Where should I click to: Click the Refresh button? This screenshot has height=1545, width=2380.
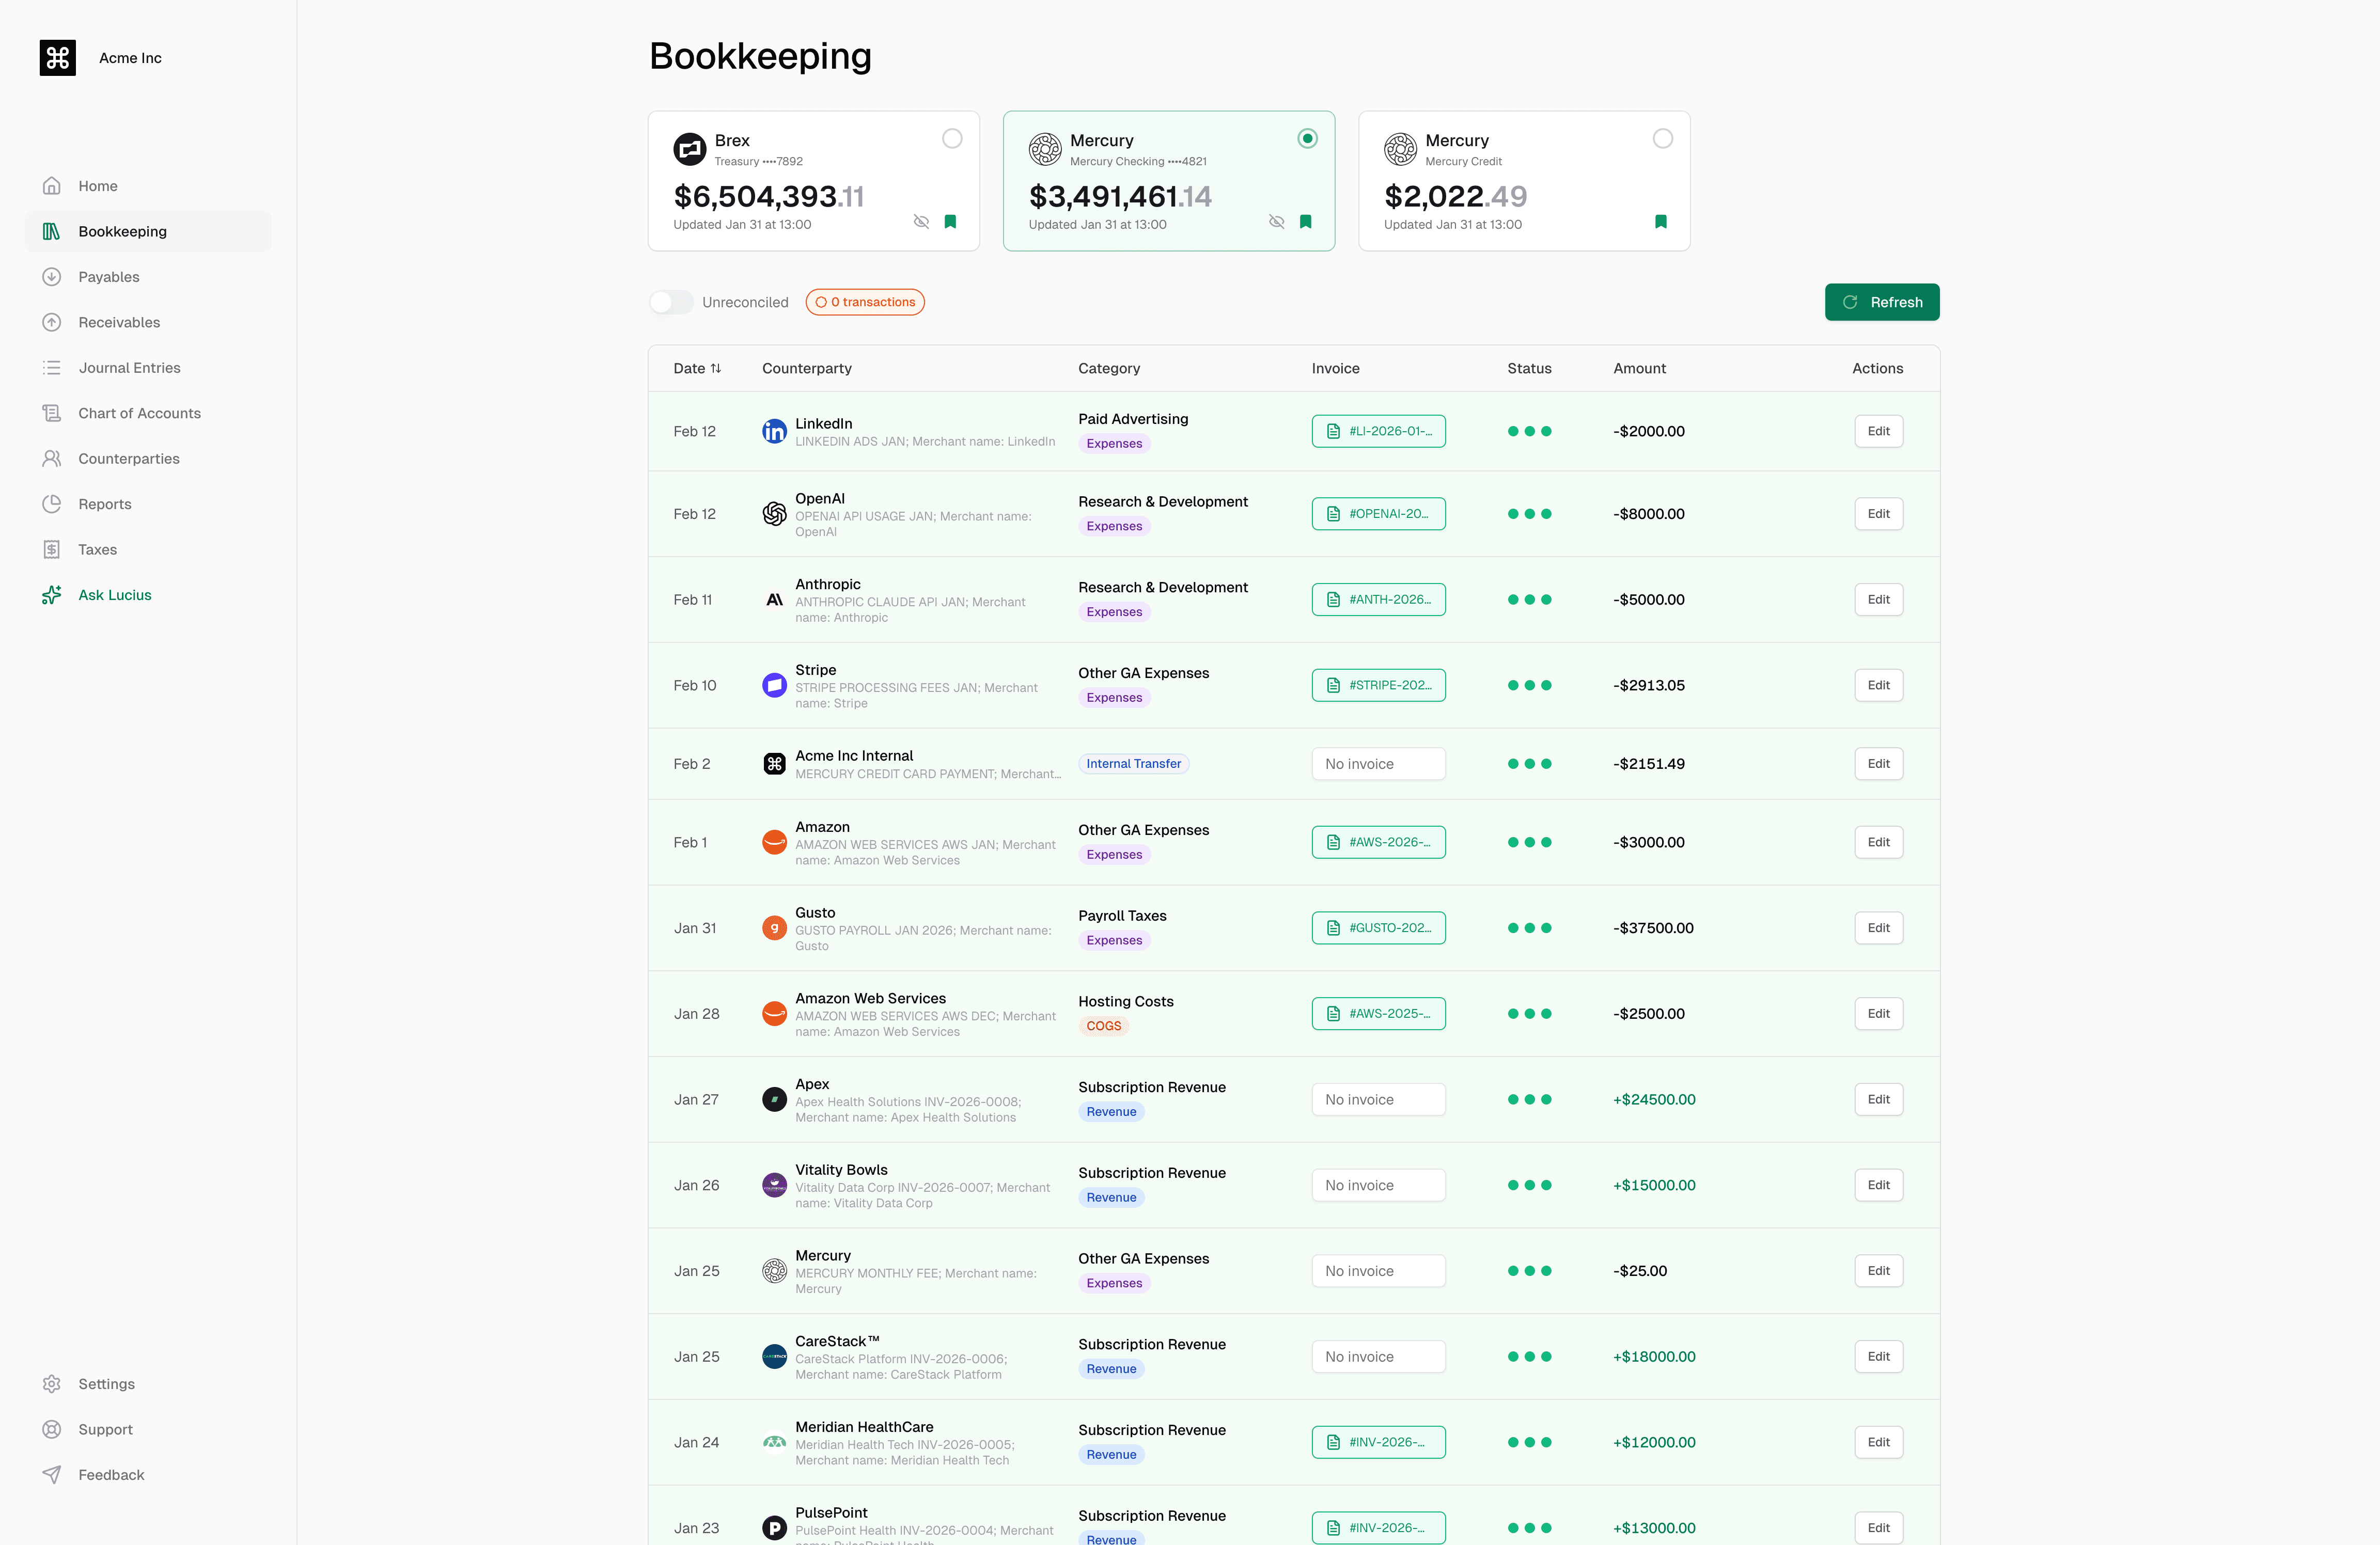(x=1881, y=302)
